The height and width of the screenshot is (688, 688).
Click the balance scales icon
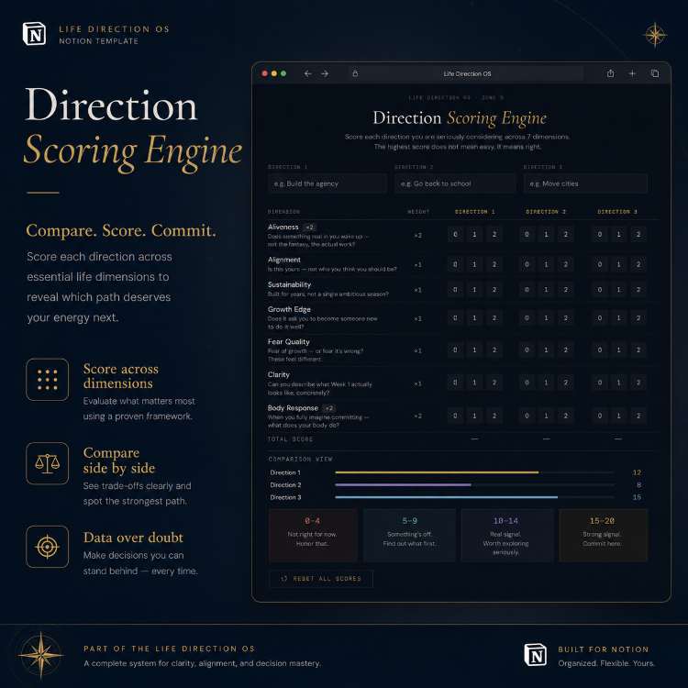click(x=48, y=463)
